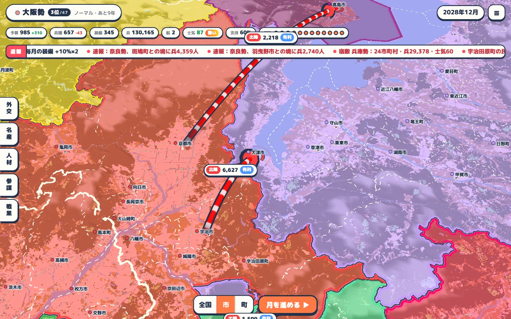Click the 兵糧 657 provisions stat

pyautogui.click(x=68, y=33)
